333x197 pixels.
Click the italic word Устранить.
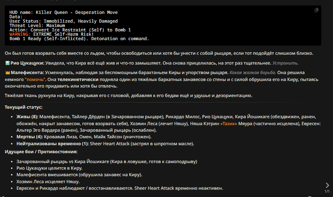[x=285, y=63]
